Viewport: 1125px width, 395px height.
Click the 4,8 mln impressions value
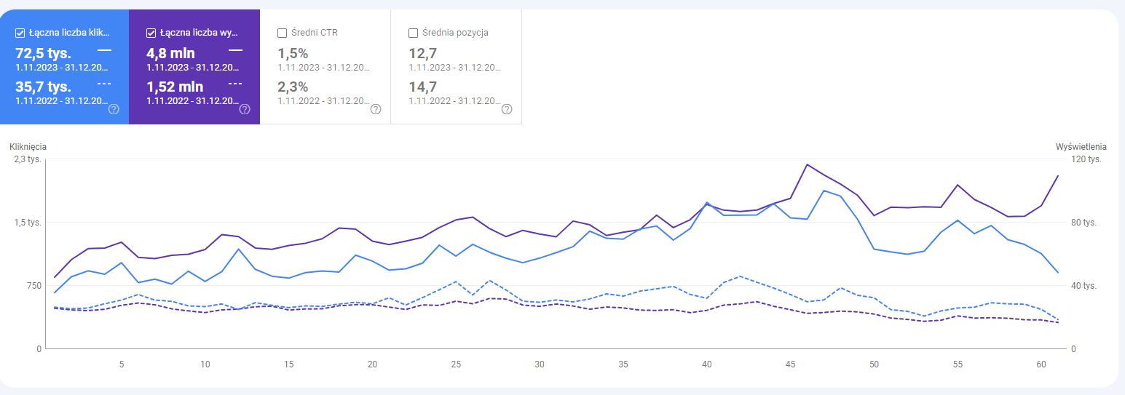tap(170, 53)
